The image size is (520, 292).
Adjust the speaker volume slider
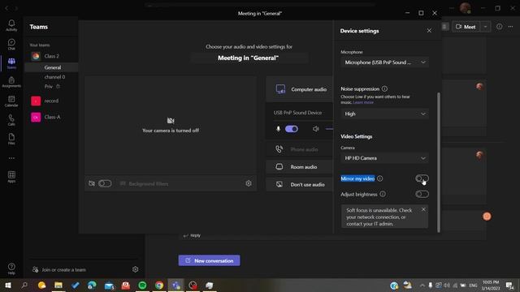329,129
